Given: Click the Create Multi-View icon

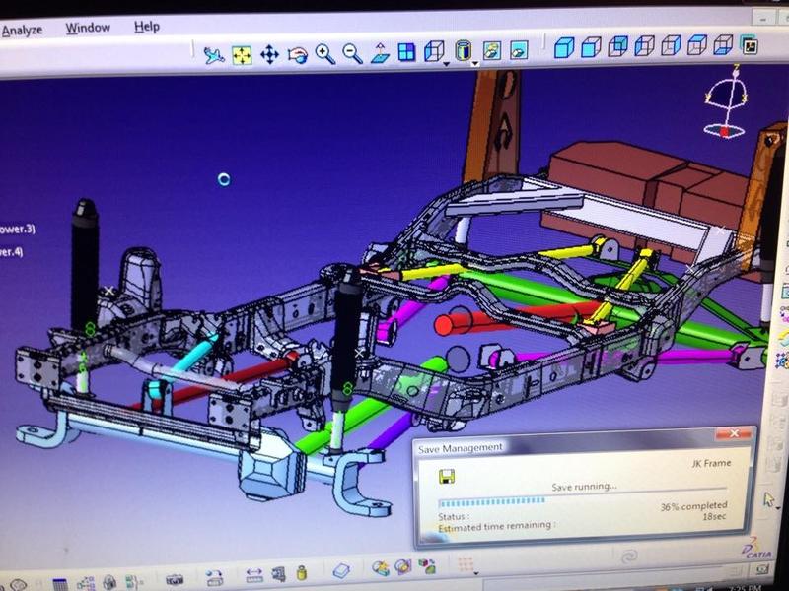Looking at the screenshot, I should [406, 52].
